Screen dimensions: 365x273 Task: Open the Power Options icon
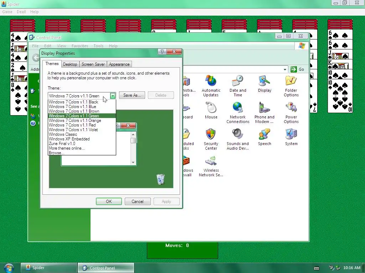291,113
